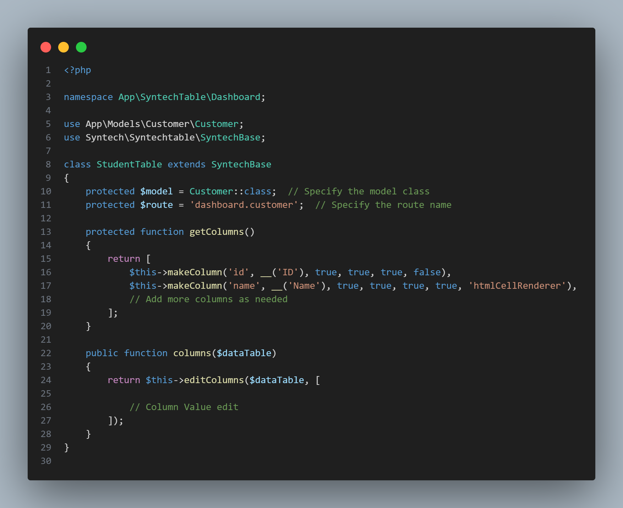Click the false keyword on line 16

click(427, 272)
